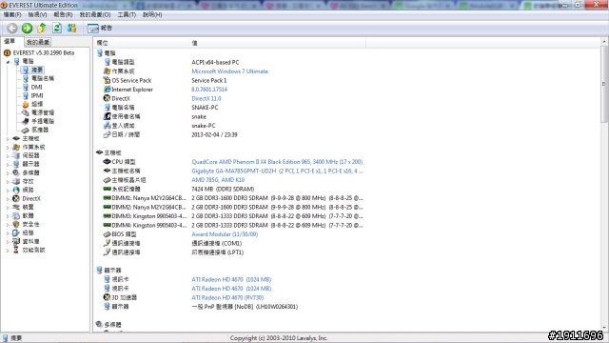Expand the 主機板 tree node

[x=8, y=138]
